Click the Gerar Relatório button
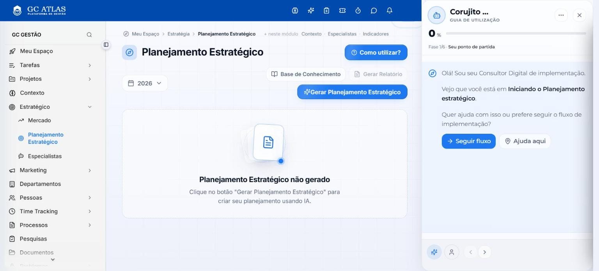599x271 pixels. click(x=378, y=74)
